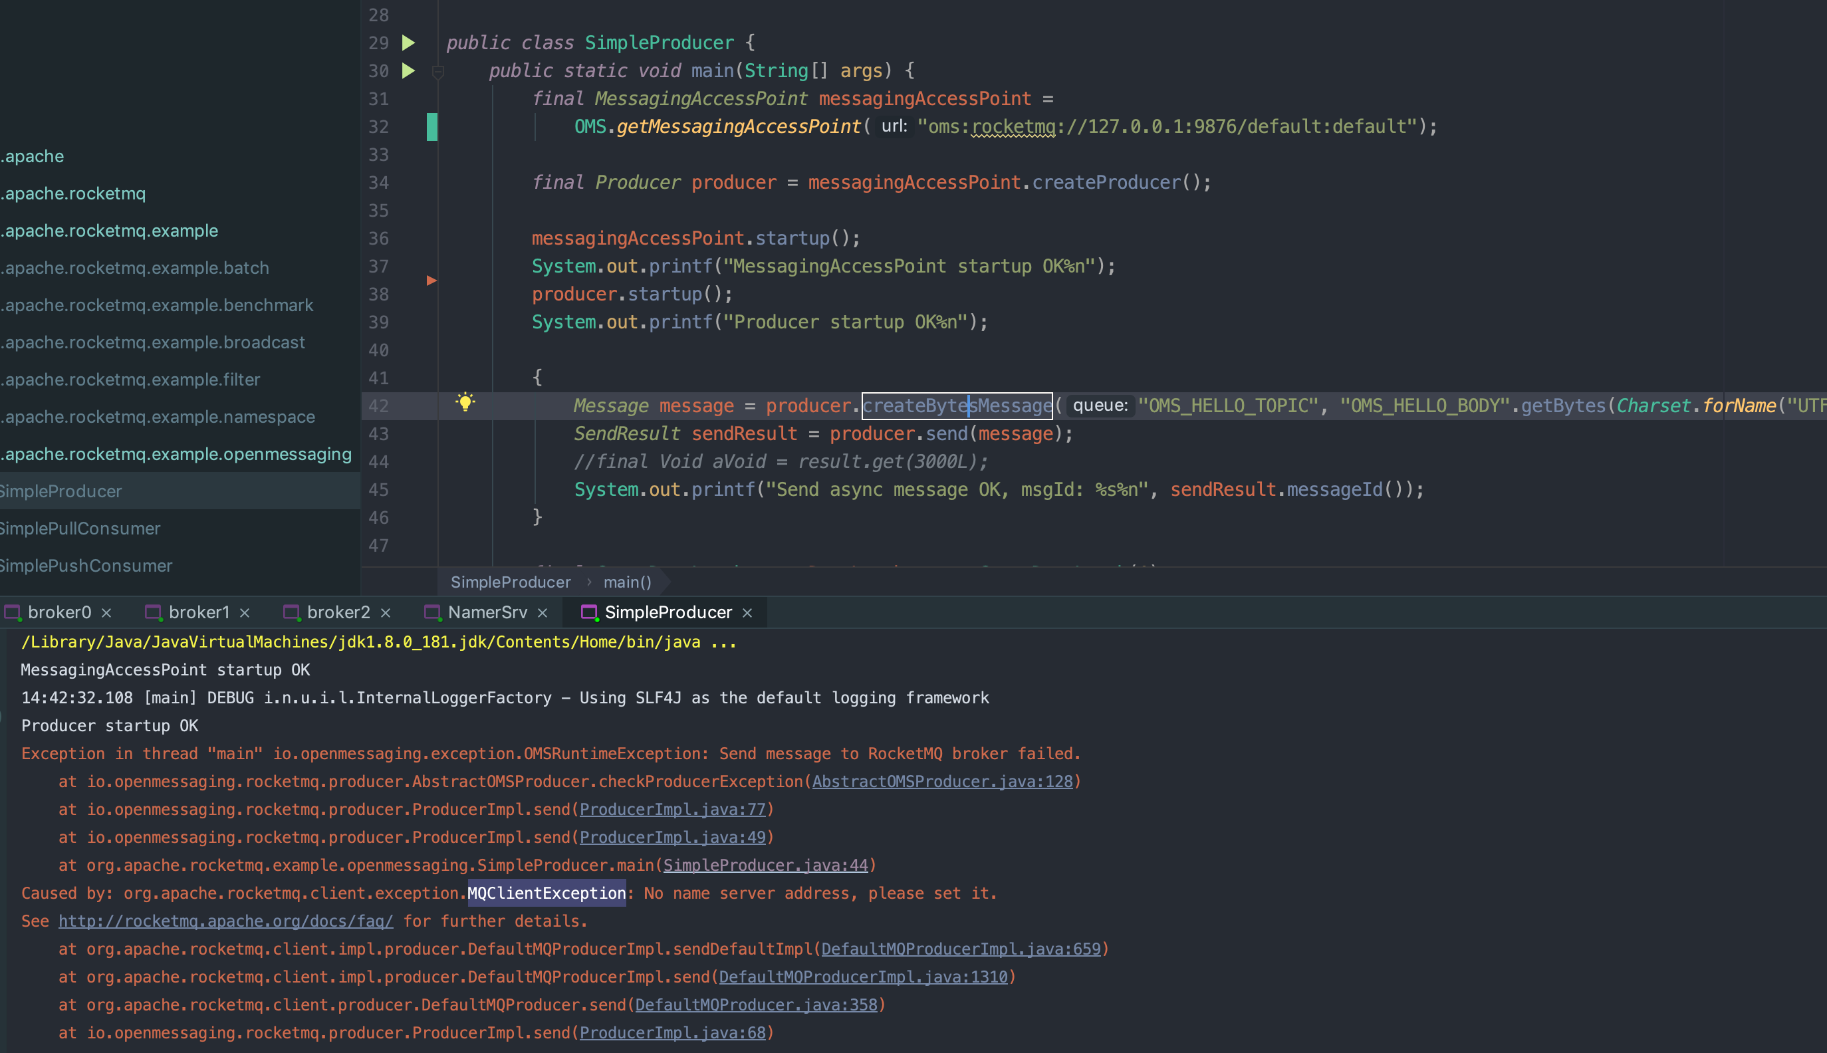Open the DefaultMQProducerImpl.java:659 link
Image resolution: width=1827 pixels, height=1053 pixels.
click(x=960, y=949)
